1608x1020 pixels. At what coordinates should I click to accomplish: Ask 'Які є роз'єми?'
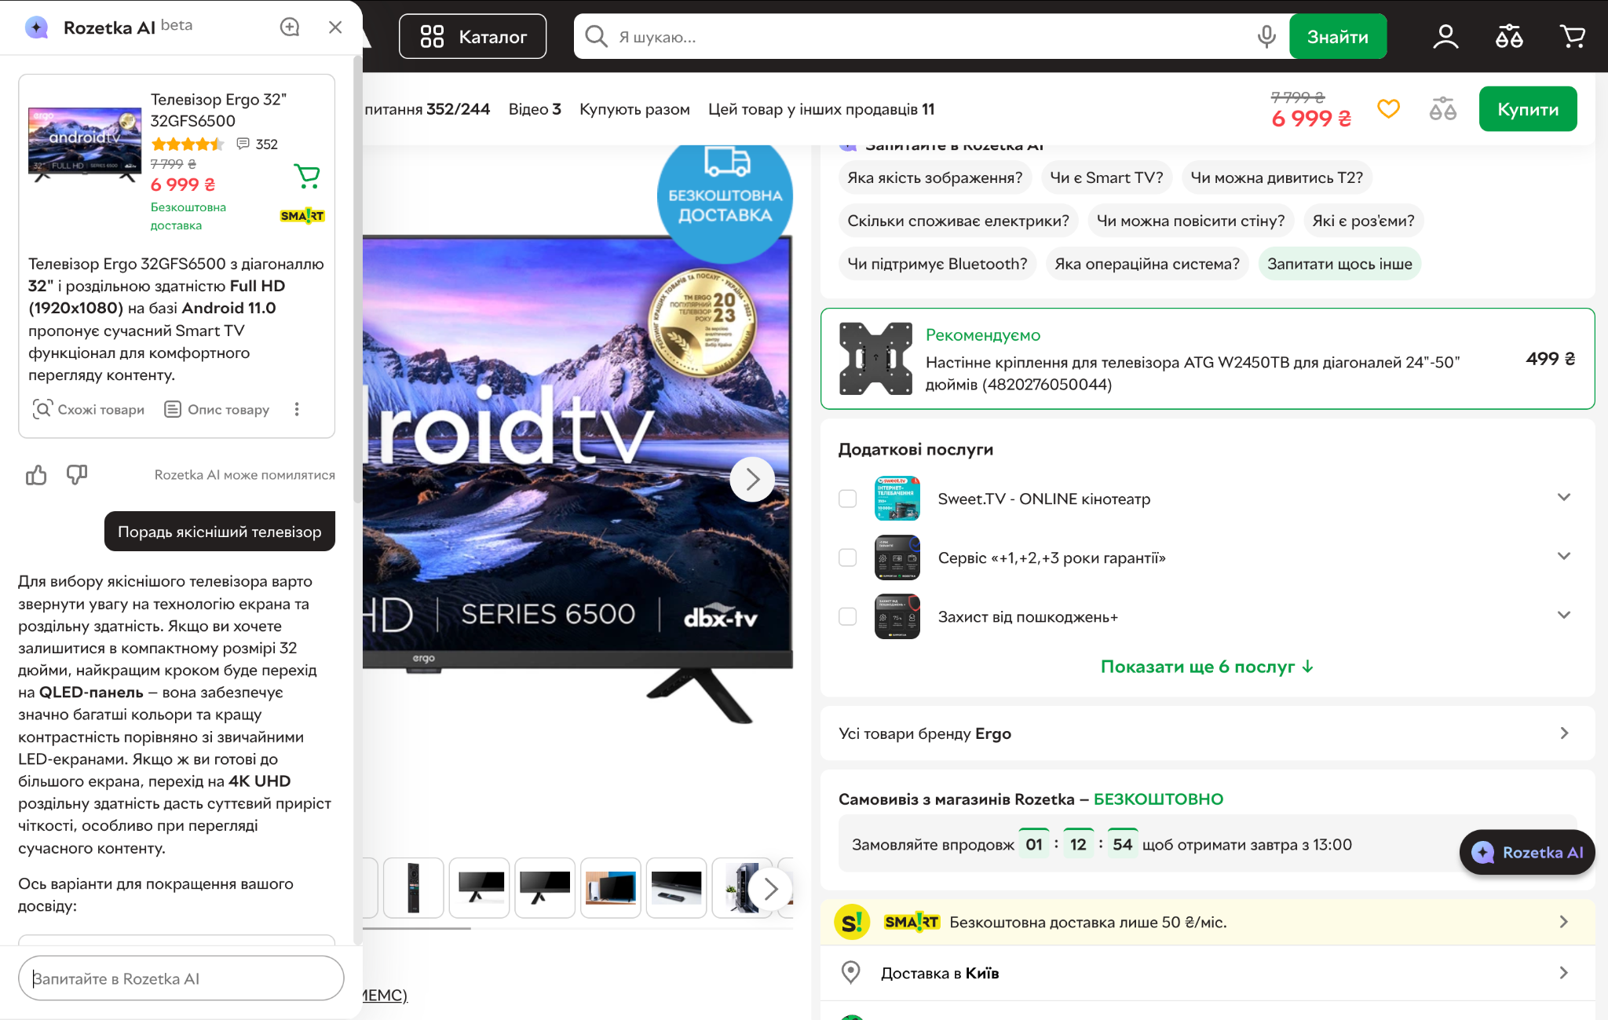[1364, 221]
